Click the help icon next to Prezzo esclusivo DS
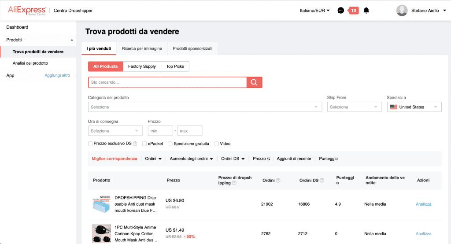The image size is (451, 244). 135,144
